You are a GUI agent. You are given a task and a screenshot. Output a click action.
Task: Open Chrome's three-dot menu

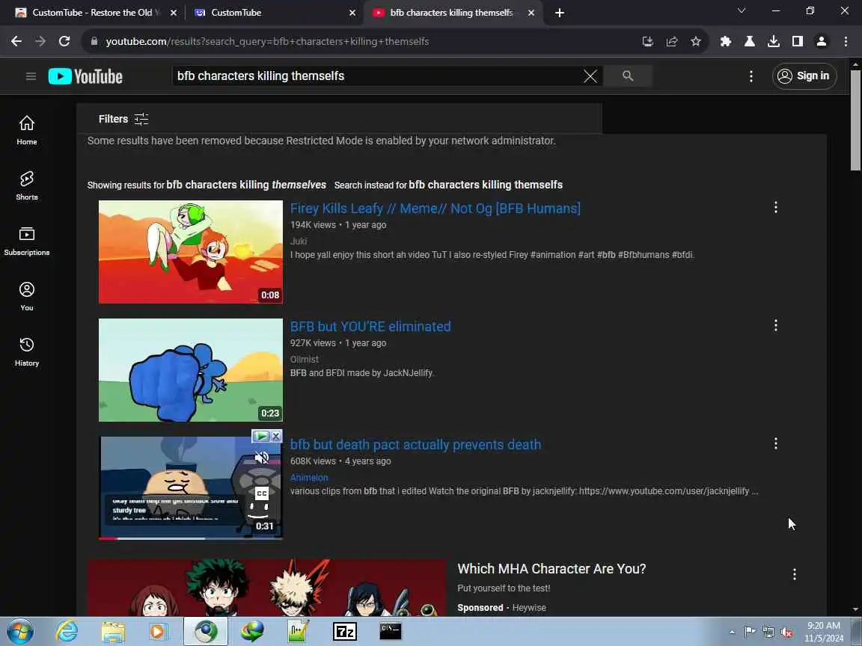[x=846, y=41]
